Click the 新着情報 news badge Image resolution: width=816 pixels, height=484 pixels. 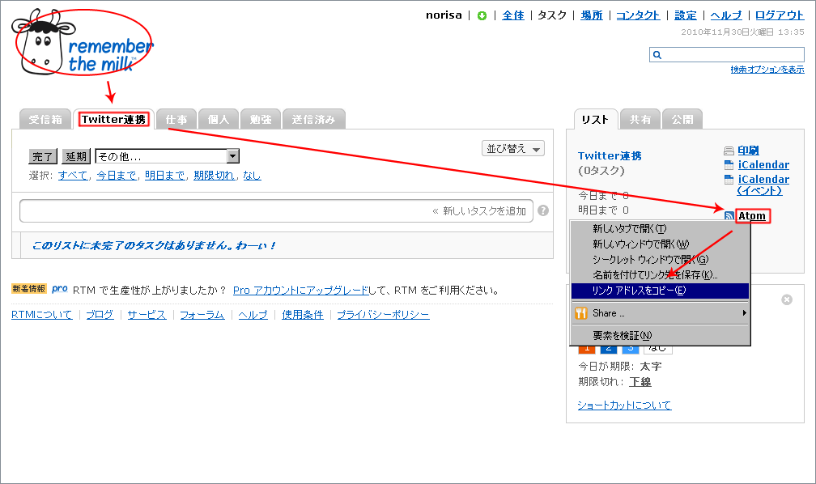pos(29,288)
